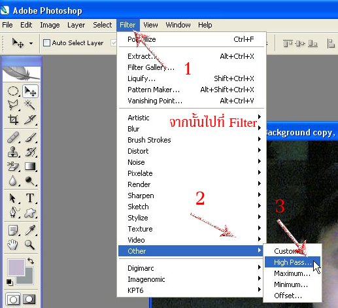Open the Select menu
The image size is (338, 308).
[x=103, y=25]
